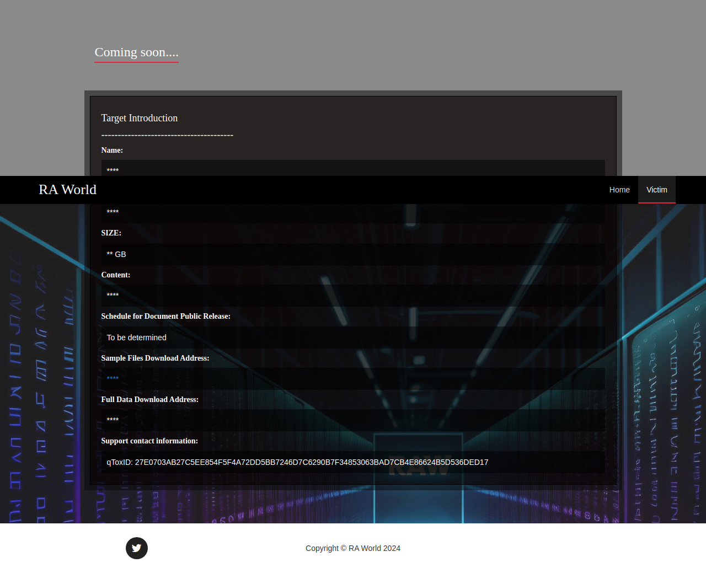Screen dimensions: 706x573
Task: Click the Support contact information label
Action: click(x=149, y=441)
